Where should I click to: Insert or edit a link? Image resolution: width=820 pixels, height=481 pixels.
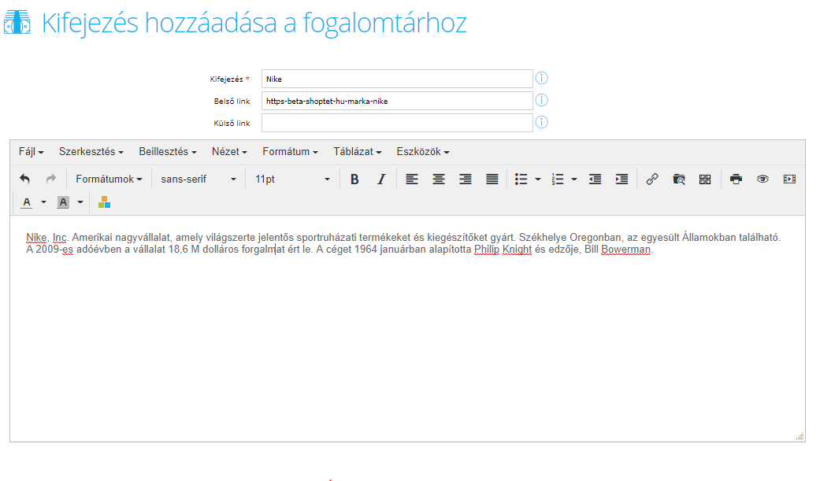(652, 179)
